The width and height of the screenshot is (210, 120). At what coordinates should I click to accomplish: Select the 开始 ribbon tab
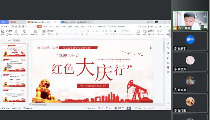[39, 26]
